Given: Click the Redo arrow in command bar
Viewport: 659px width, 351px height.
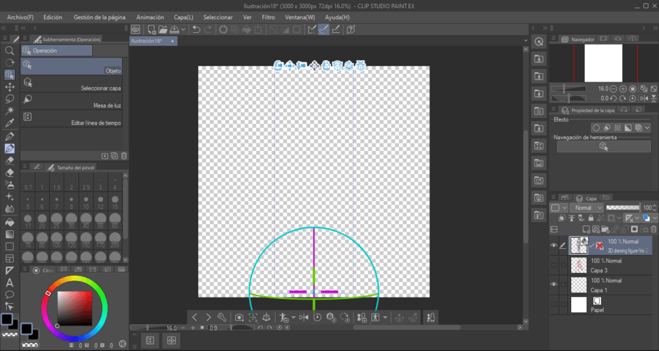Looking at the screenshot, I should pos(208,29).
